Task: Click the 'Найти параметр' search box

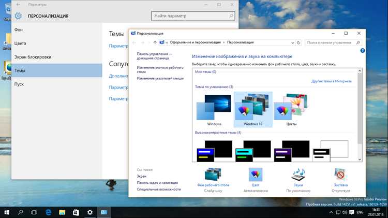Action: tap(193, 16)
